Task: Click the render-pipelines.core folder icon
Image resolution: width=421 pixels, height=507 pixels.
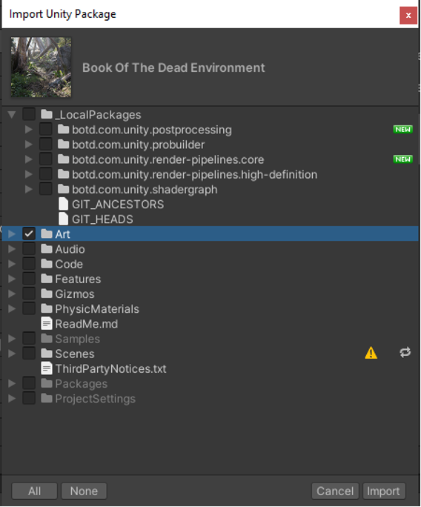Action: tap(64, 159)
